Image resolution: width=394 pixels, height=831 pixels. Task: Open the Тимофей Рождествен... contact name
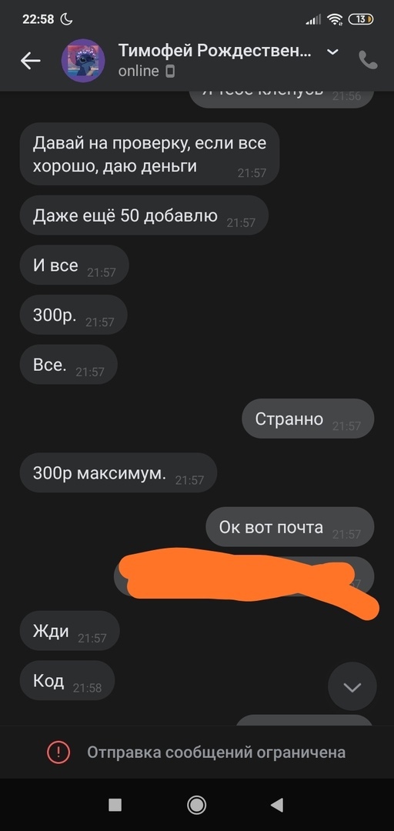pyautogui.click(x=215, y=51)
